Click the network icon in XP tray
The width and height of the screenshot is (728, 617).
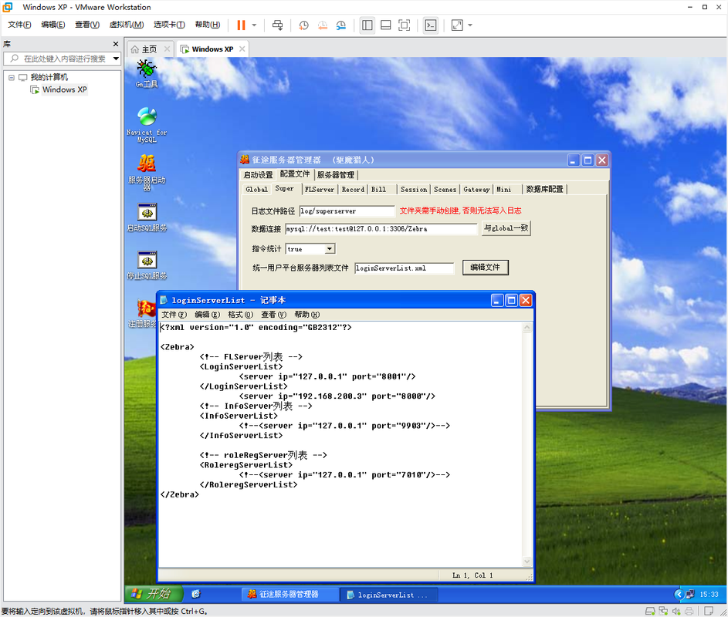[x=690, y=595]
